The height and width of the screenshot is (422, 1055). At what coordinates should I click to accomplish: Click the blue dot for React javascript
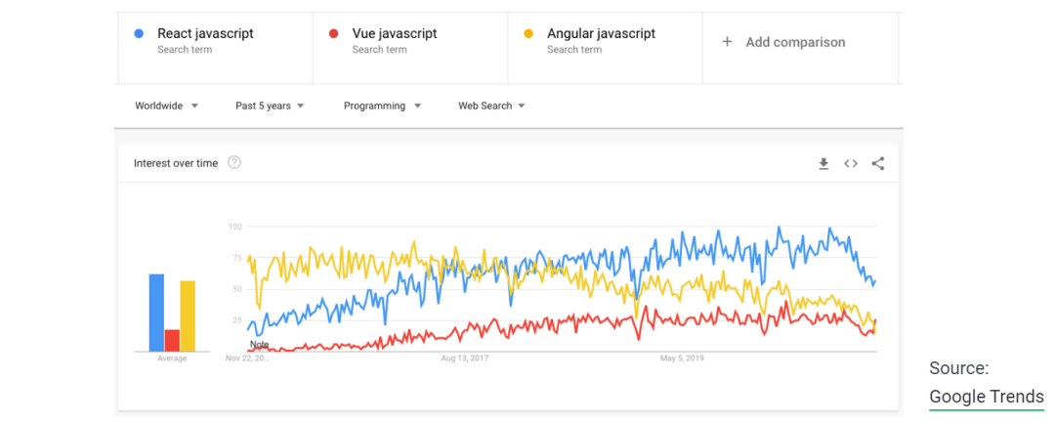pyautogui.click(x=139, y=34)
